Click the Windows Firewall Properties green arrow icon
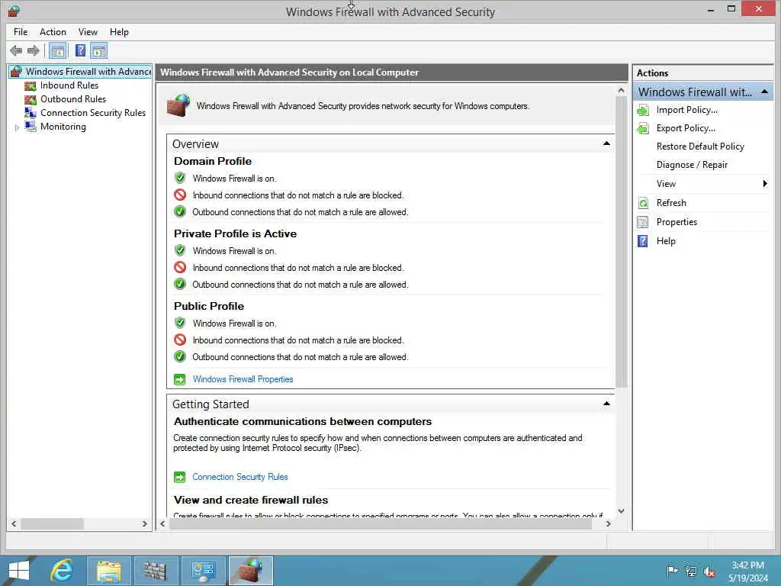Screen dimensions: 781x586 (180, 380)
